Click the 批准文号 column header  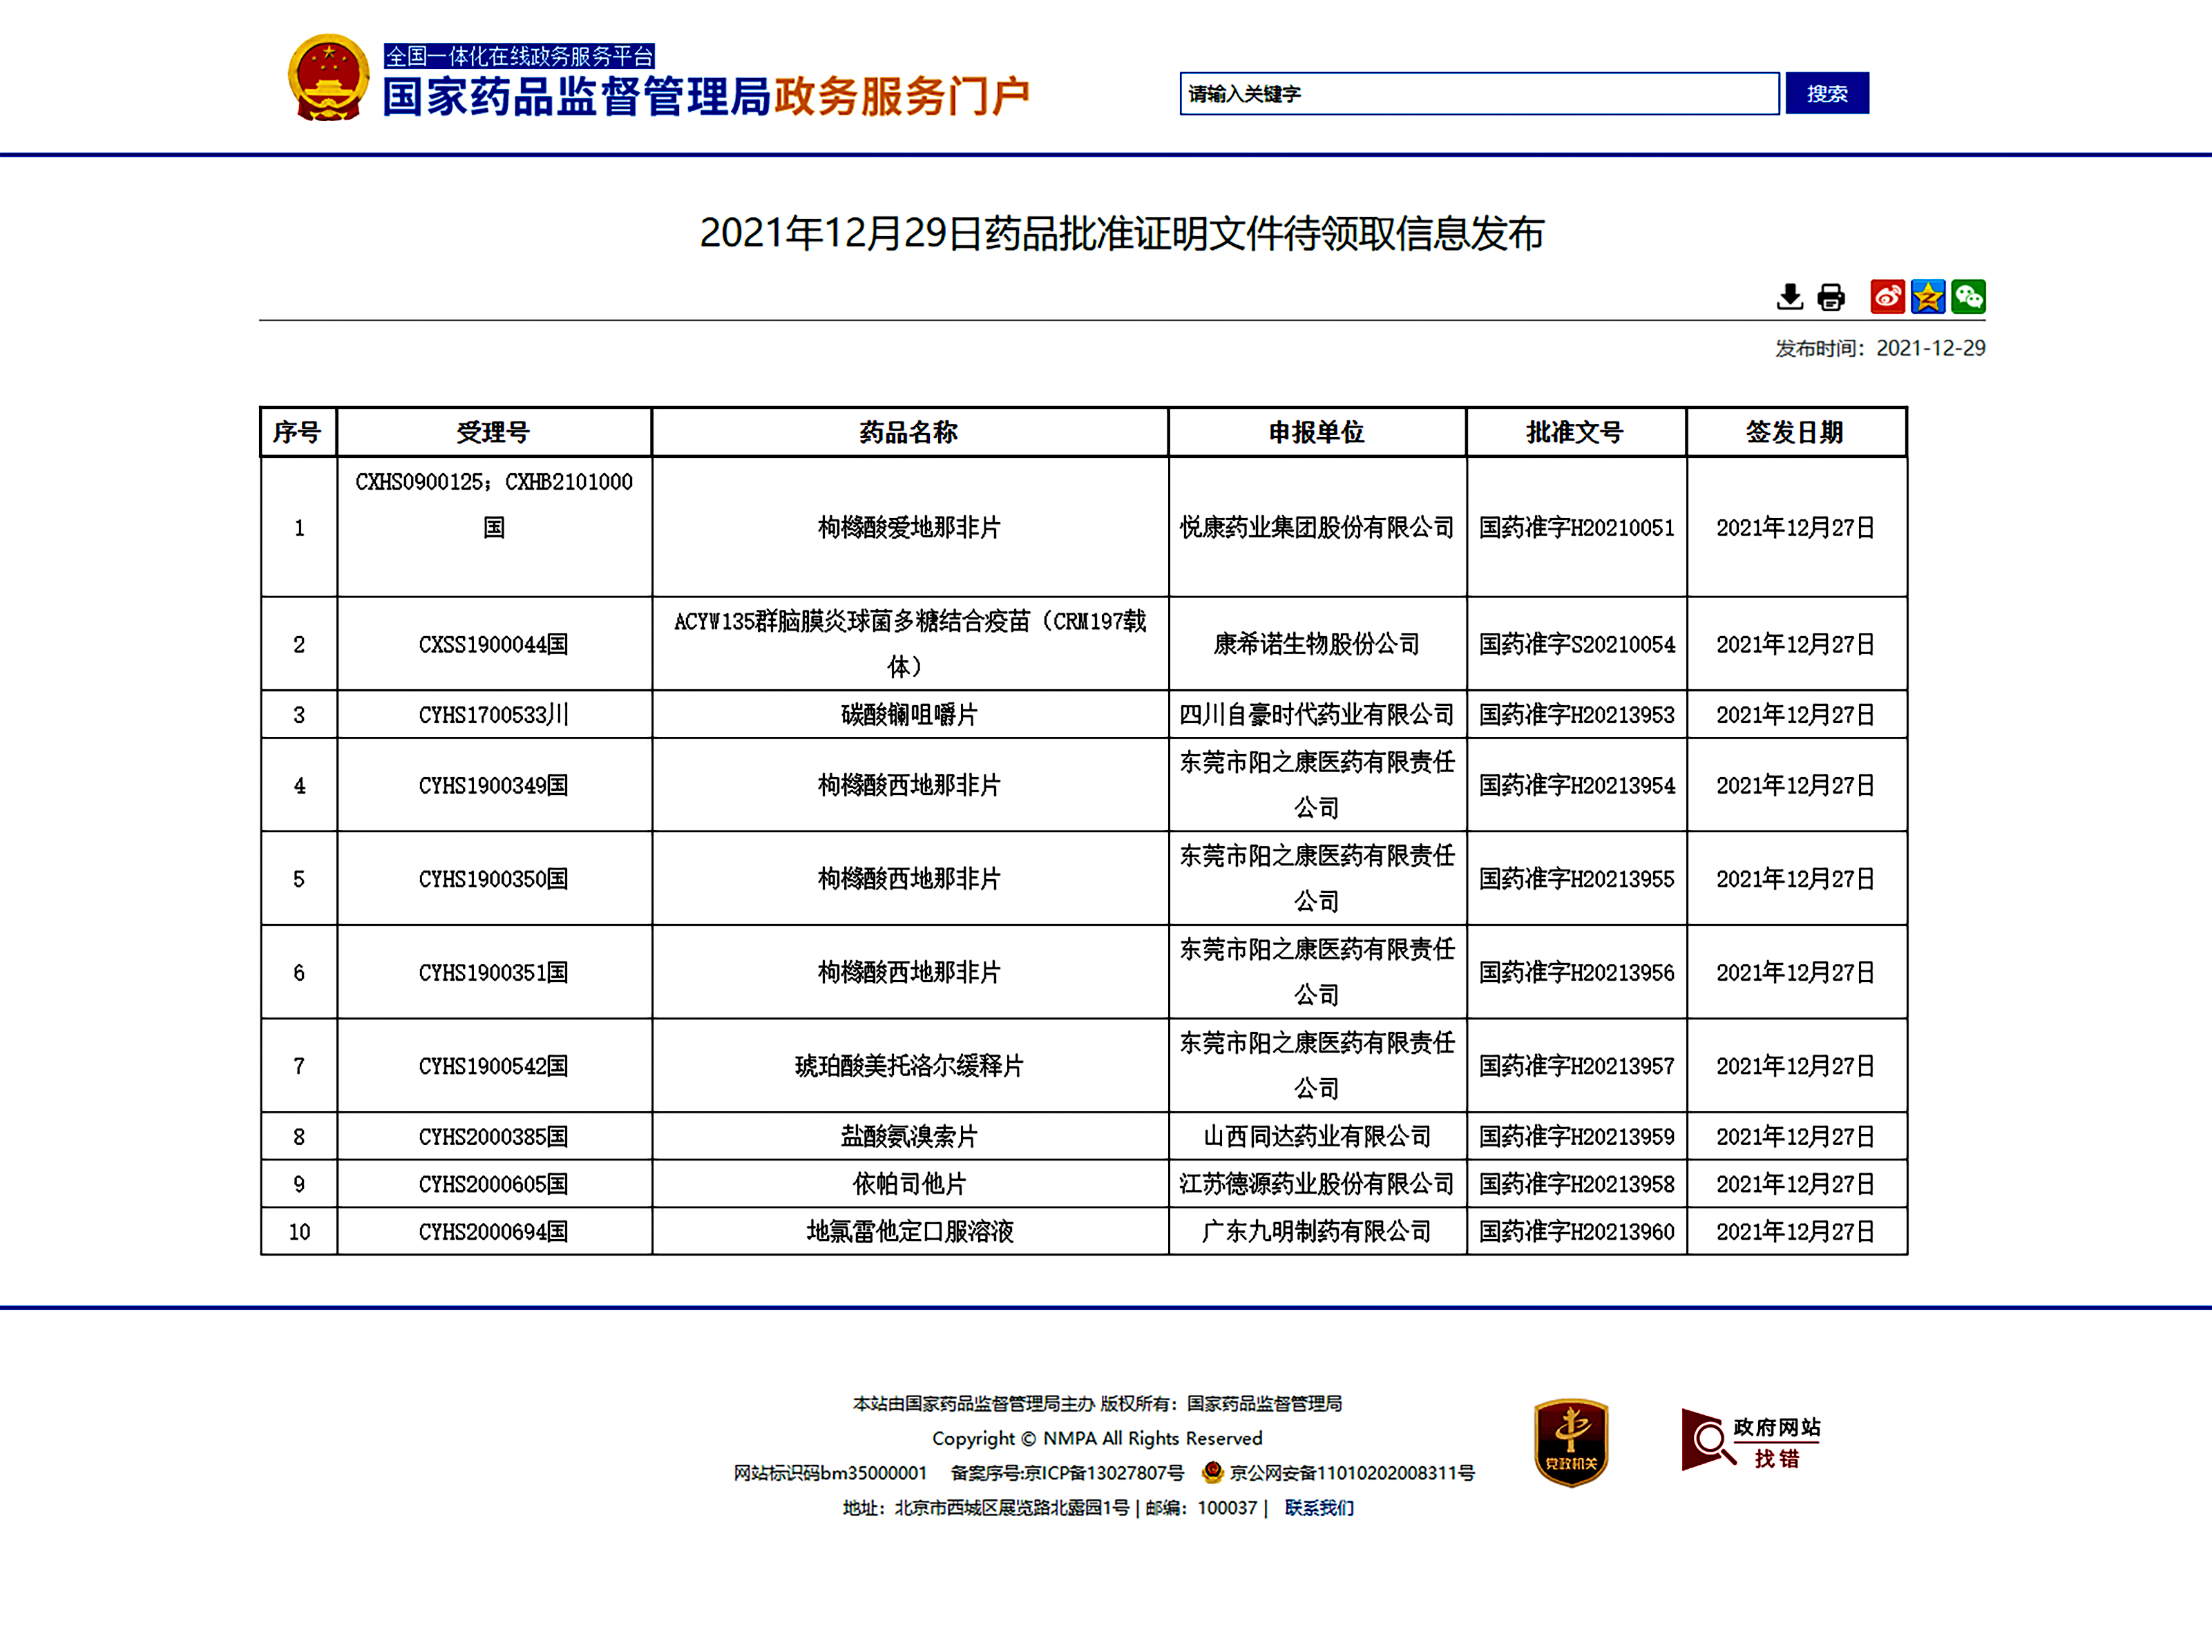[1576, 432]
